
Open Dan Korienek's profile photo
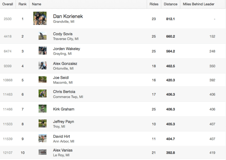[40, 18]
